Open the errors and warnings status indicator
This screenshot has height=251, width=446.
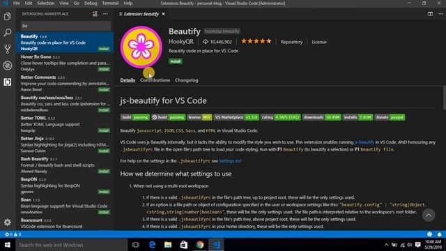pyautogui.click(x=13, y=234)
